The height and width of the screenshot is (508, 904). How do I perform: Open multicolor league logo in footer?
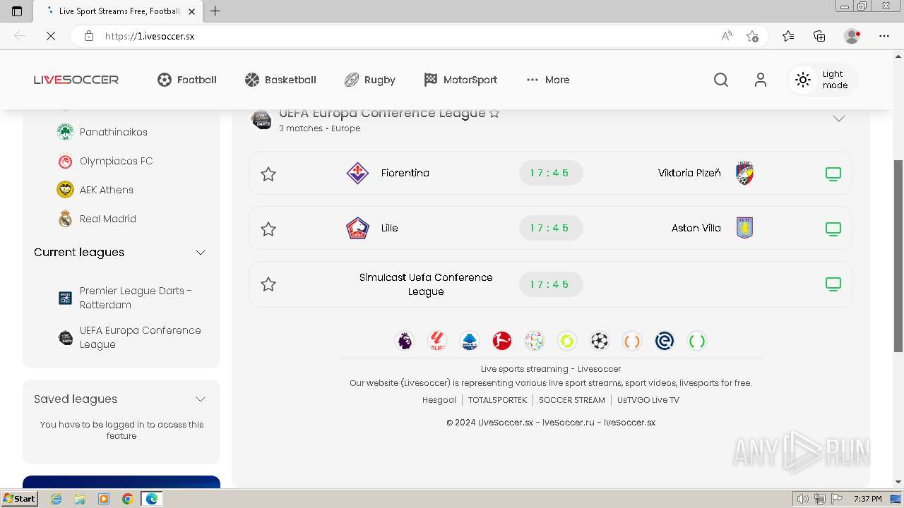click(x=535, y=341)
